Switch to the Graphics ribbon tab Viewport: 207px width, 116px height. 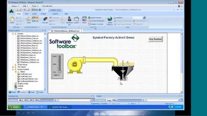click(x=55, y=14)
